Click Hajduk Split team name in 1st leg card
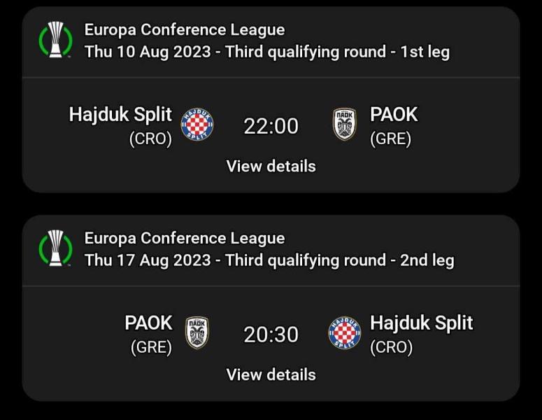542x420 pixels. pos(120,115)
